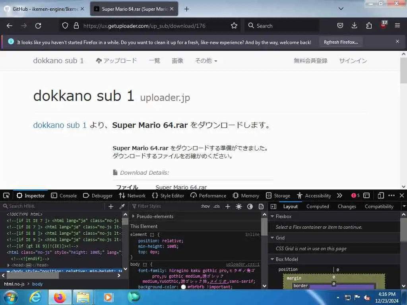This screenshot has width=407, height=305.
Task: Open the 無料会員登録 registration link
Action: click(x=310, y=61)
